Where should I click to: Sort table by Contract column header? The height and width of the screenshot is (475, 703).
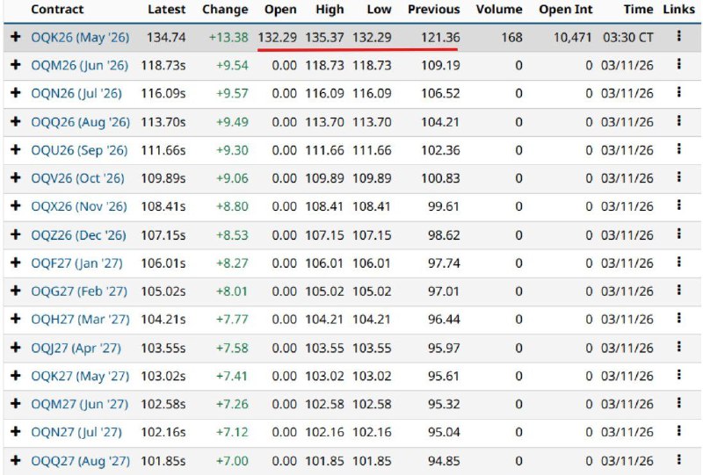(x=57, y=10)
